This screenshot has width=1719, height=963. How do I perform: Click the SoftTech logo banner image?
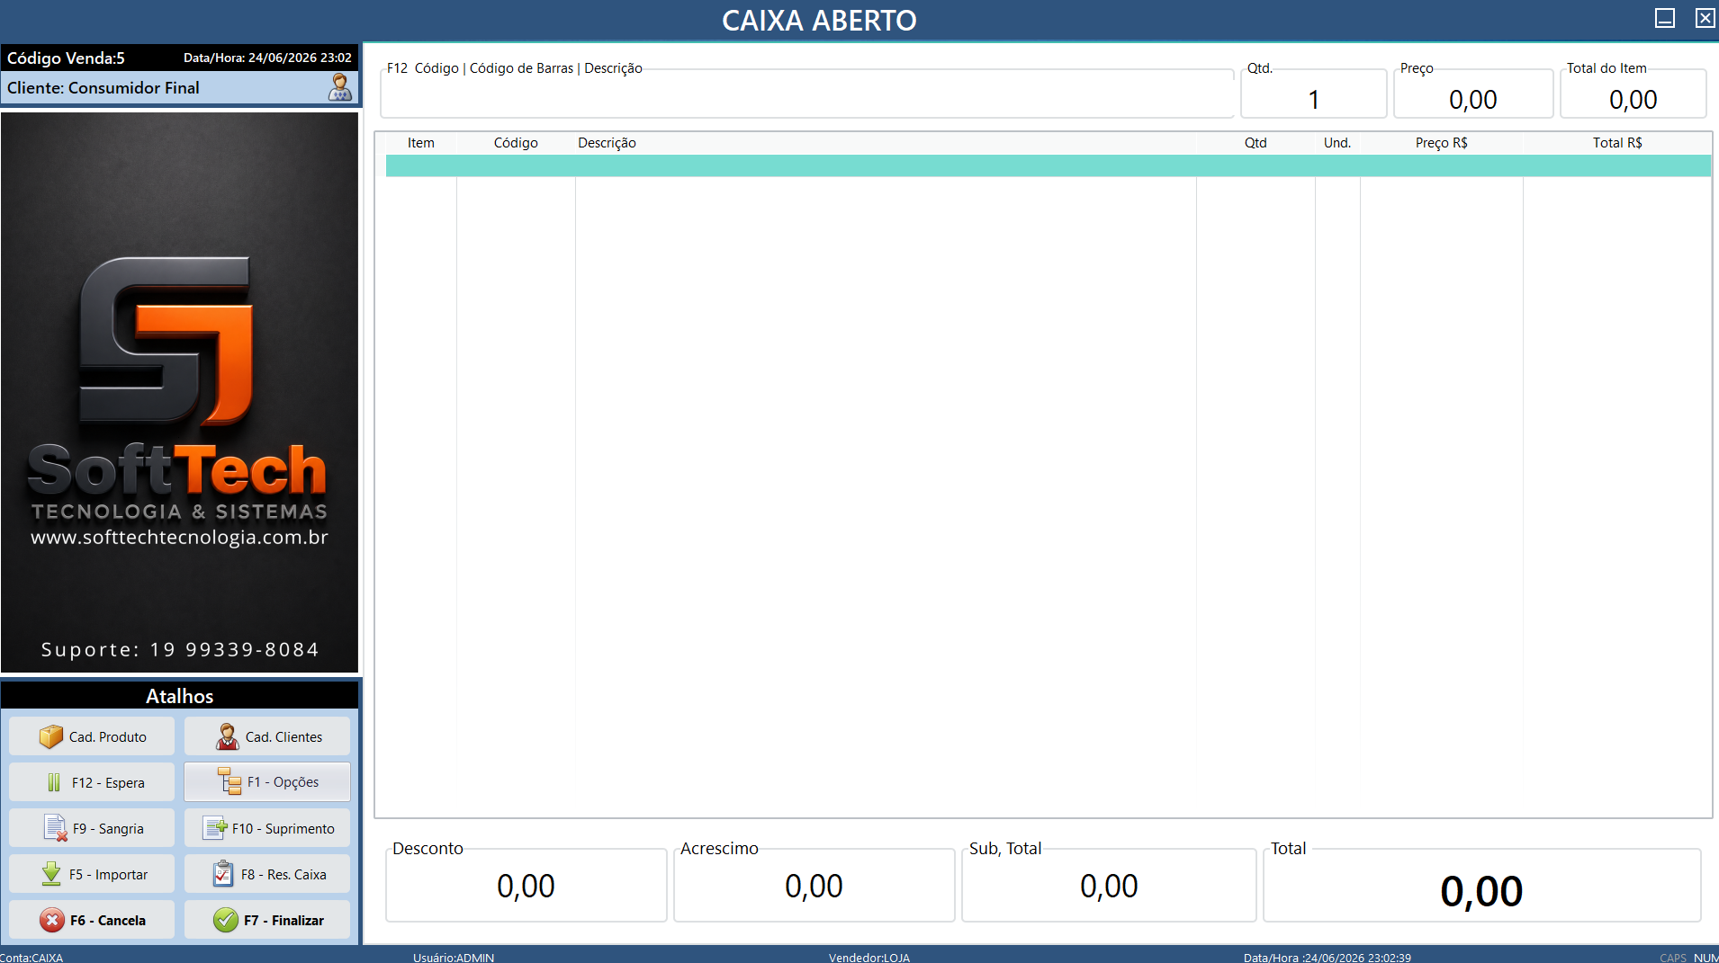coord(180,393)
